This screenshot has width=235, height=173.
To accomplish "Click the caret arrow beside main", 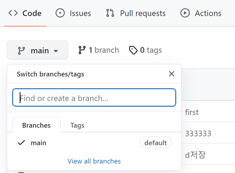I will 56,51.
